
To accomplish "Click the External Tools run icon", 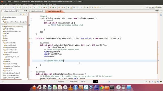I will coord(44,7).
